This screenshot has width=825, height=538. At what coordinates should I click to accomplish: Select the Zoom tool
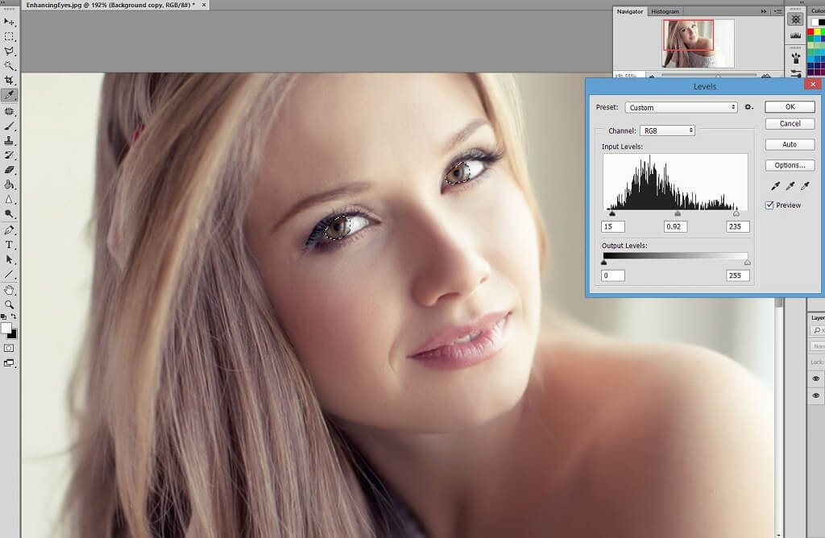[x=9, y=305]
